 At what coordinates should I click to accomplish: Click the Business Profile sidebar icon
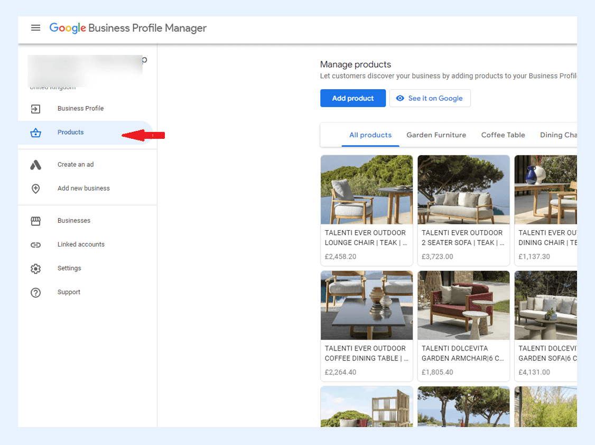[35, 109]
